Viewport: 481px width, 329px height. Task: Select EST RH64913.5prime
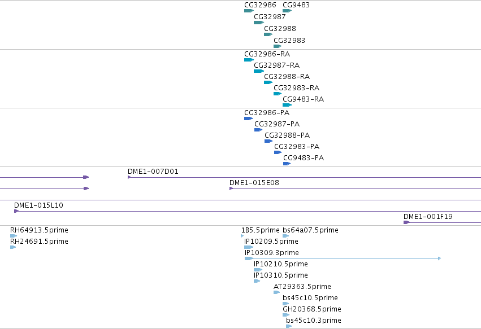(39, 230)
